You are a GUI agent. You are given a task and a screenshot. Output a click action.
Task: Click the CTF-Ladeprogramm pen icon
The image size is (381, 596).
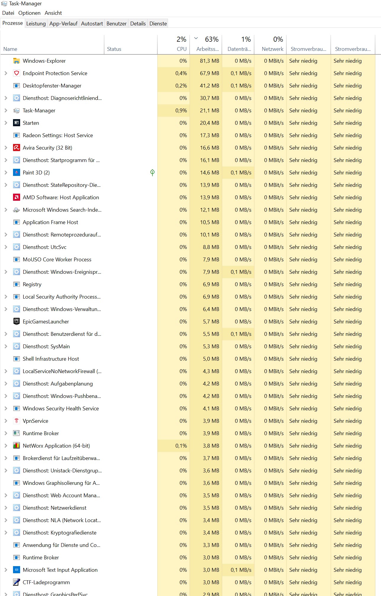pos(17,582)
